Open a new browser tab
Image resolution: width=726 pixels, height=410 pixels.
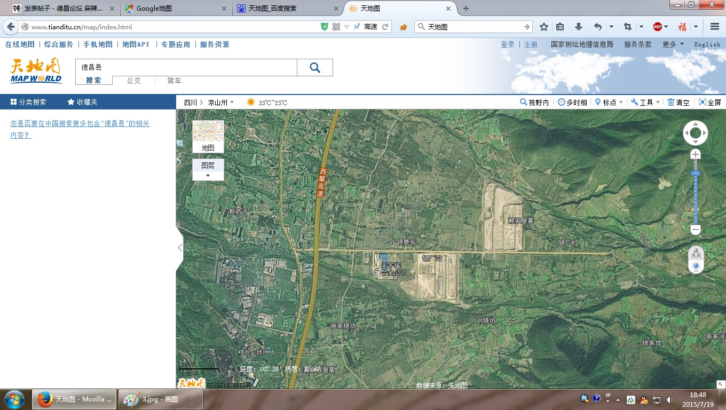[466, 9]
